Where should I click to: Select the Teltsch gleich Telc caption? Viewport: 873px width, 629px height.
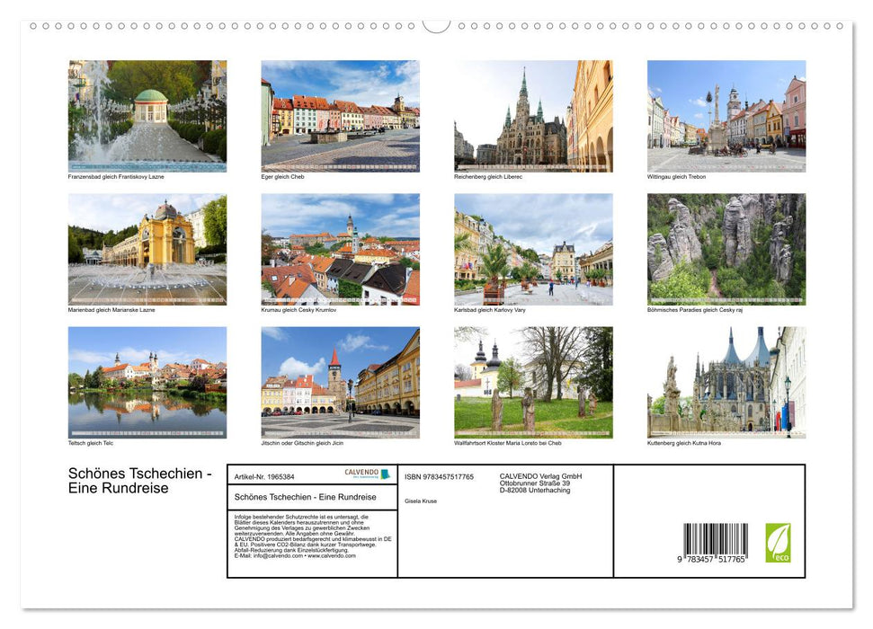coord(89,442)
